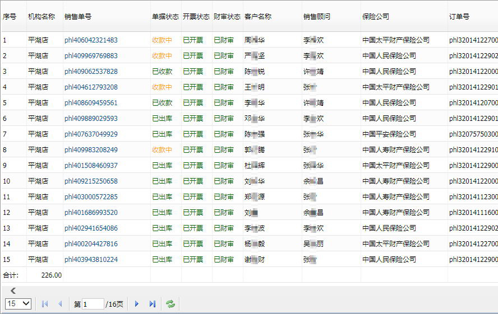Select row 8's 收款中 status cell

coord(162,150)
